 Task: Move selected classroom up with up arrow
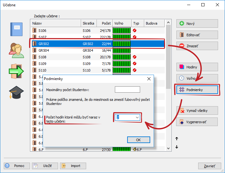177,139
